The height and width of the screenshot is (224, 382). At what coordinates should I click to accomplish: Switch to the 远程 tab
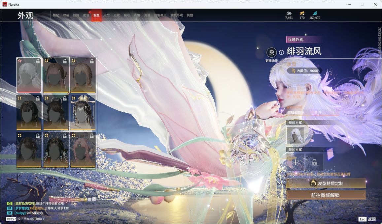click(x=117, y=15)
